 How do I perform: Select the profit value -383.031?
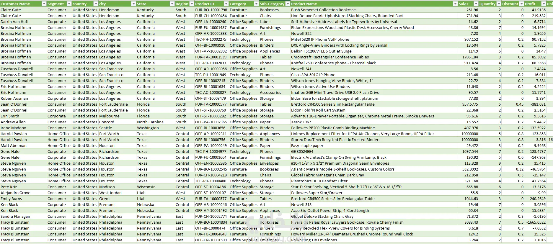point(536,104)
